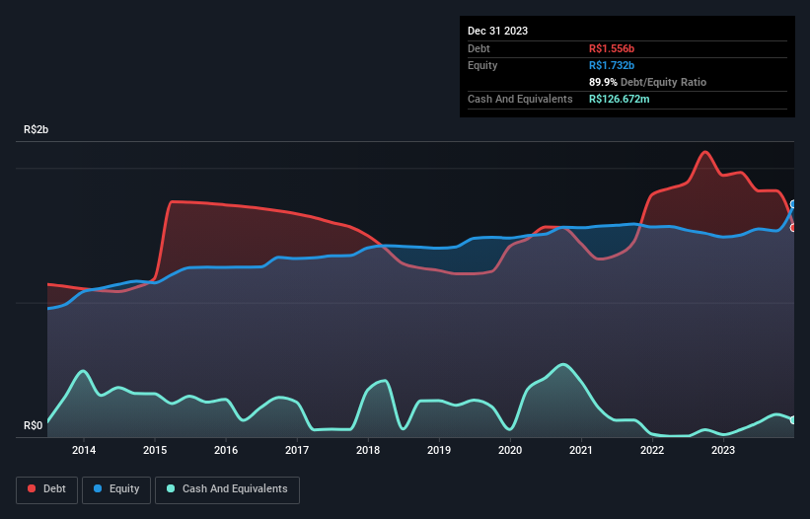Click the R$1.556b debt value
The width and height of the screenshot is (810, 519).
(612, 48)
